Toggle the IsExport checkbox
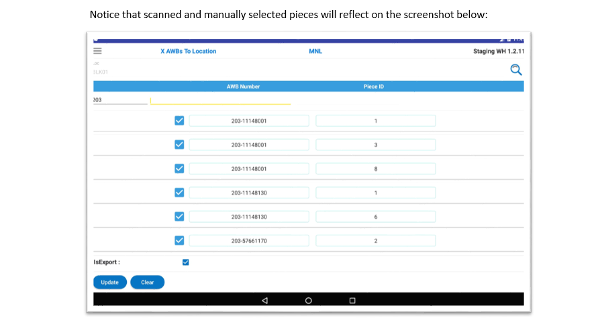Image resolution: width=600 pixels, height=322 pixels. click(186, 262)
